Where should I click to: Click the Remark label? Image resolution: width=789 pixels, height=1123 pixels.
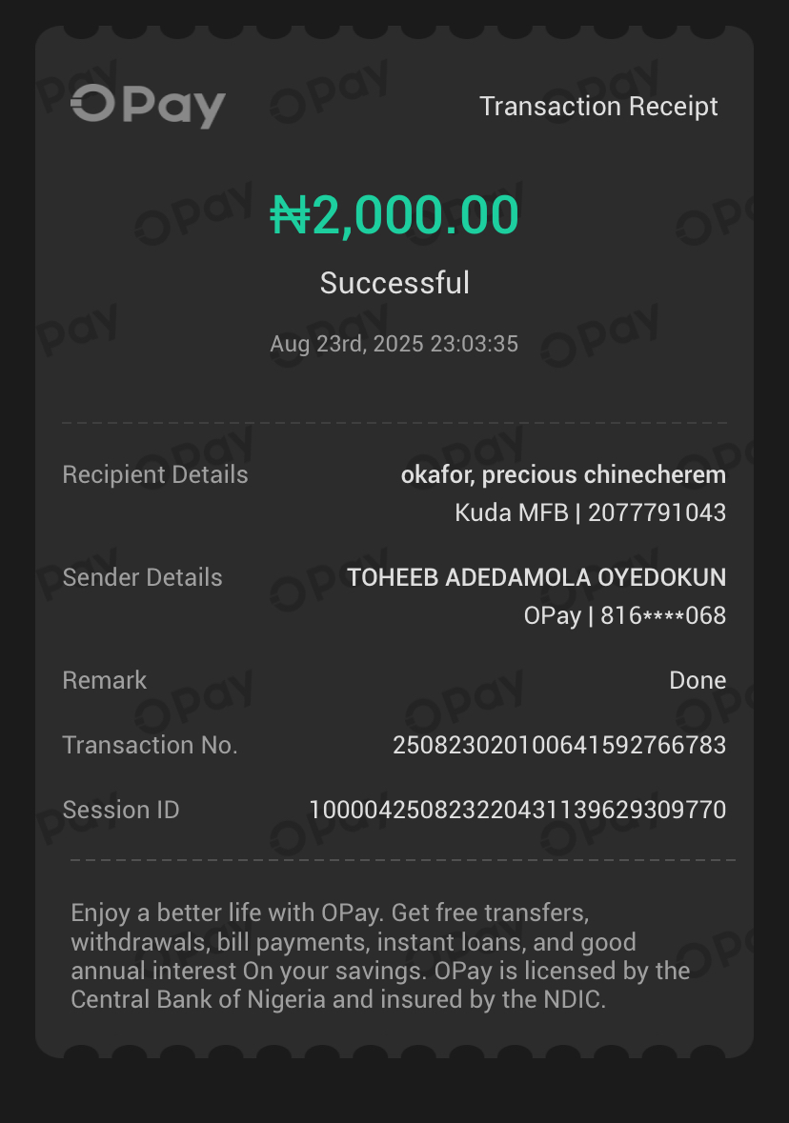[105, 681]
